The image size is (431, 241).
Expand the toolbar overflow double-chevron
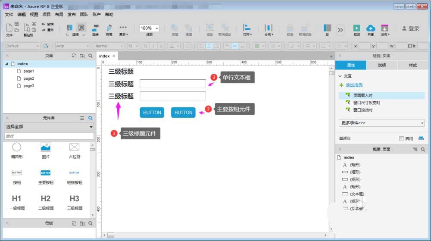point(340,30)
